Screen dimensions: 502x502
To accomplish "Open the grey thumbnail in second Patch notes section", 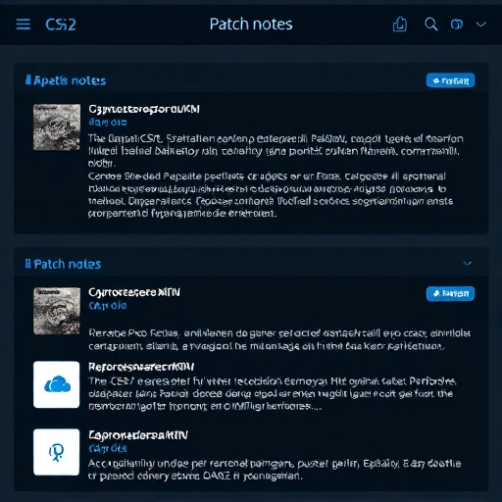I will [57, 311].
